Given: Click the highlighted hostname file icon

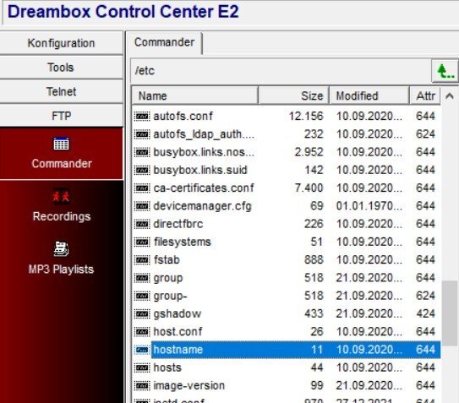Looking at the screenshot, I should point(142,350).
